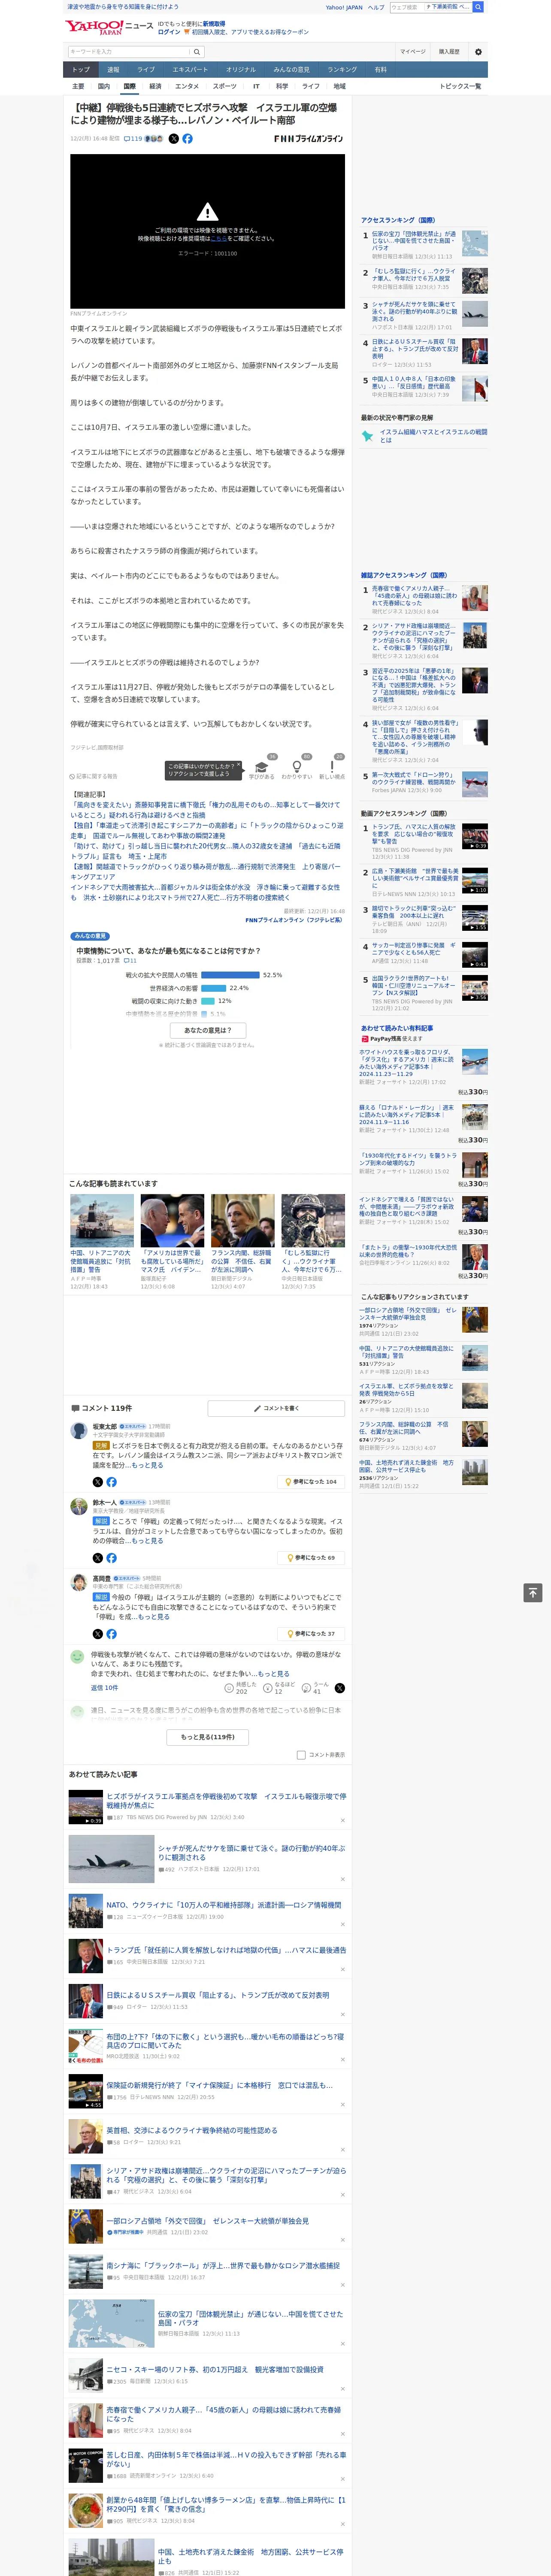Share article on Facebook from headline row
Screen dimensions: 551x2576
tap(187, 139)
